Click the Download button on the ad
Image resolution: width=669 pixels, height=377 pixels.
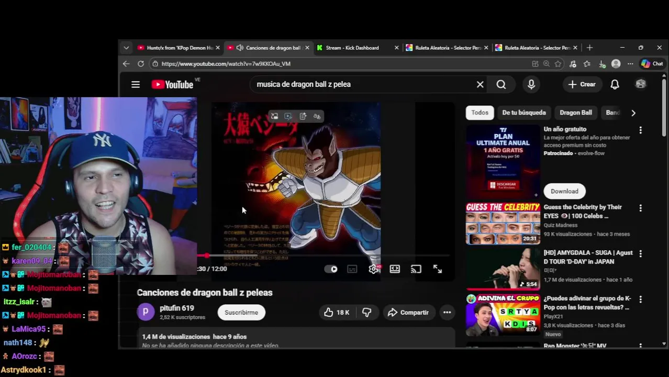pos(564,191)
